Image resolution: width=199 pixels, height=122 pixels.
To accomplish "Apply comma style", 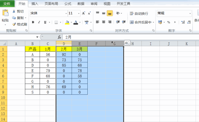I will point(175,22).
